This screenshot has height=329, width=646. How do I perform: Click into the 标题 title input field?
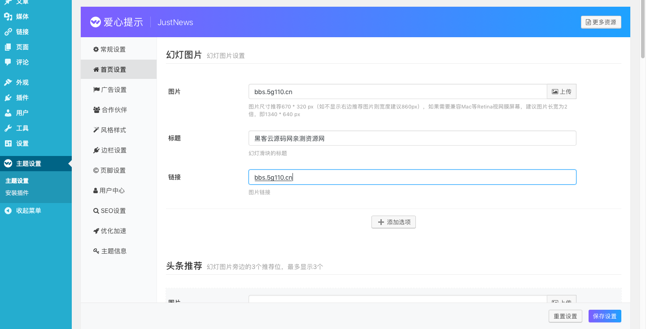pos(412,139)
